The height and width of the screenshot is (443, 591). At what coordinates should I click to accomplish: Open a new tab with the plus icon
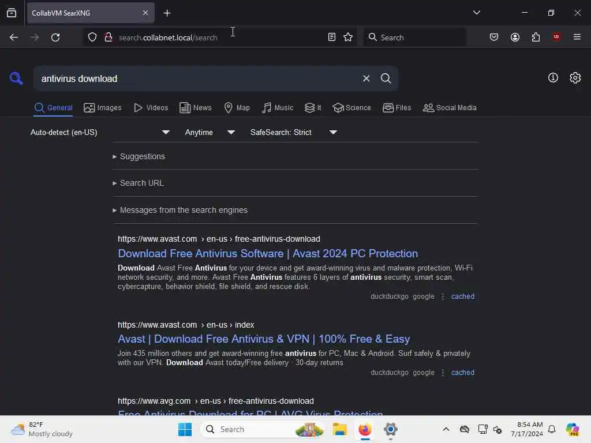point(167,13)
